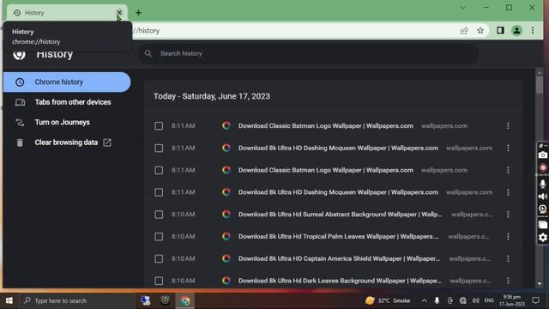Image resolution: width=549 pixels, height=309 pixels.
Task: Select Chrome history in sidebar
Action: [67, 82]
